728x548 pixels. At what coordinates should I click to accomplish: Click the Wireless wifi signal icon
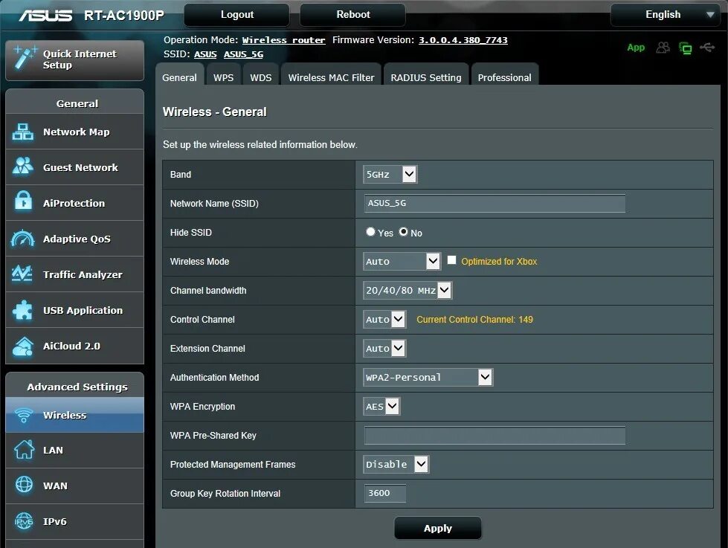(24, 415)
